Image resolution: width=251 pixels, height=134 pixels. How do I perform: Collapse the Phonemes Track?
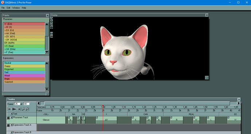(12, 118)
